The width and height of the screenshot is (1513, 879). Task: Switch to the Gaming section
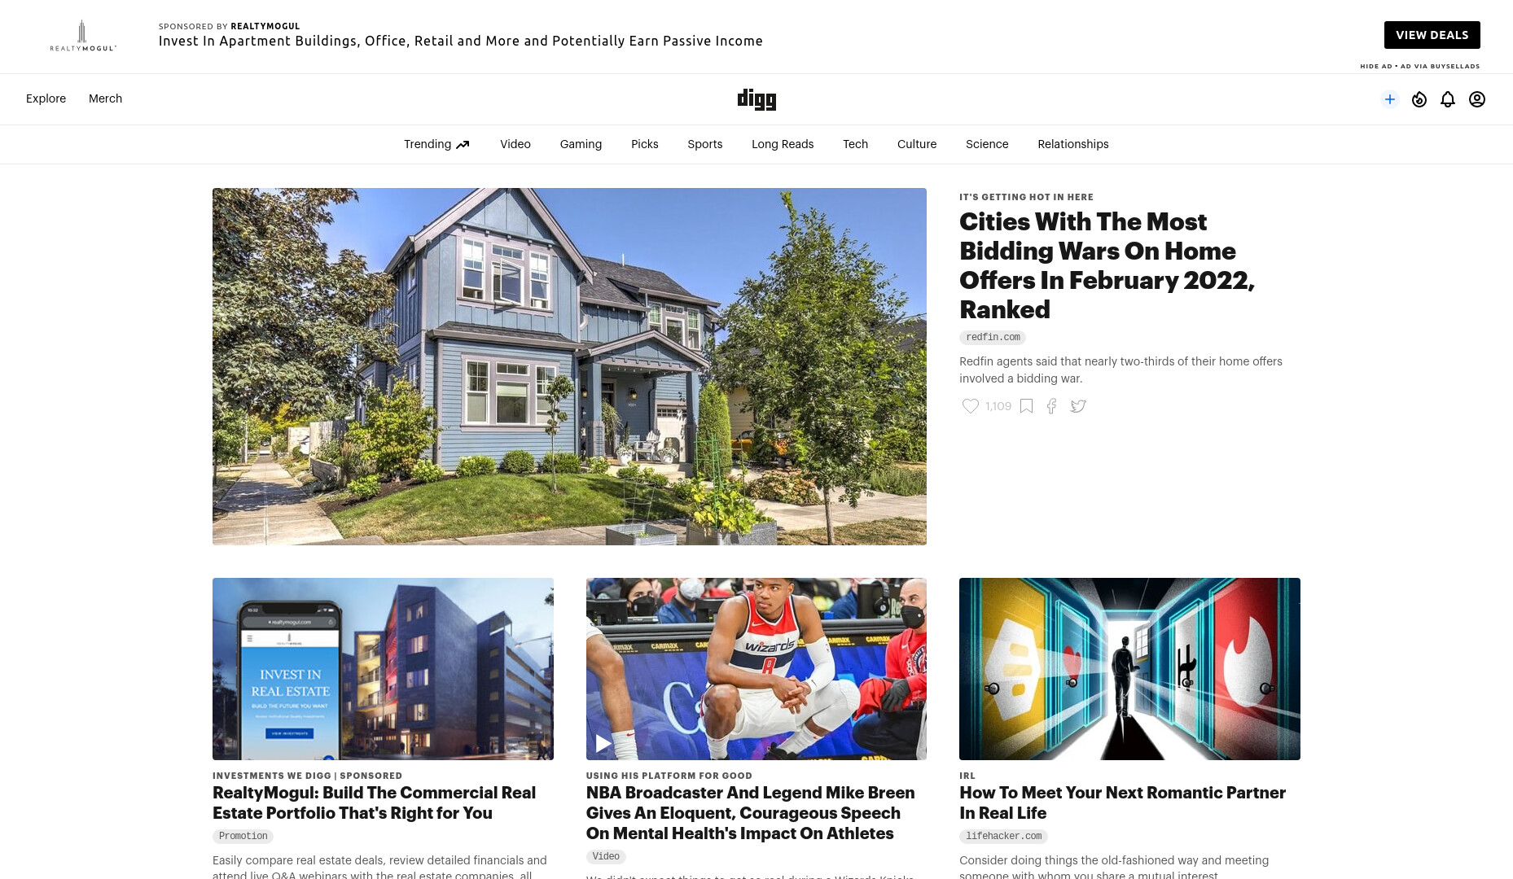pyautogui.click(x=581, y=144)
